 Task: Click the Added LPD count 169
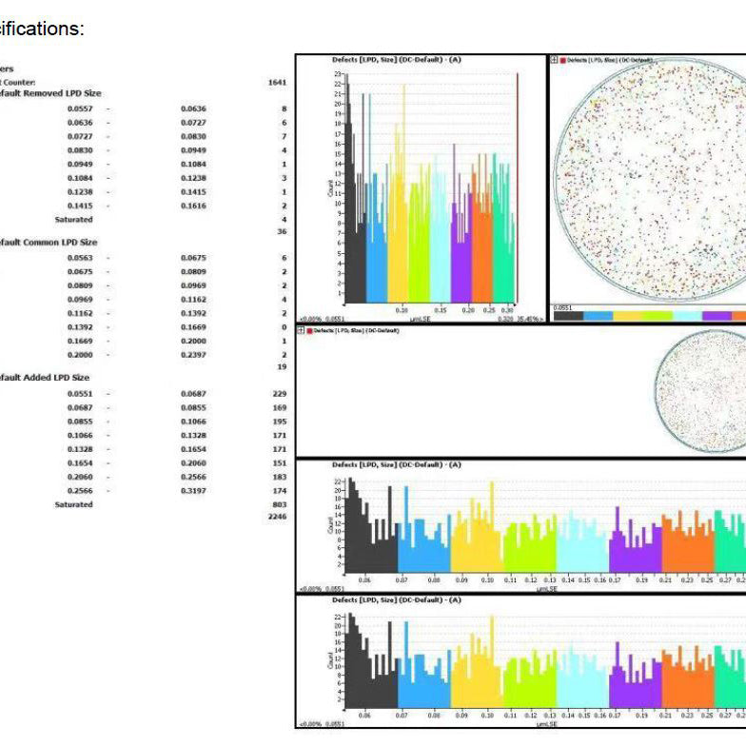pyautogui.click(x=280, y=407)
